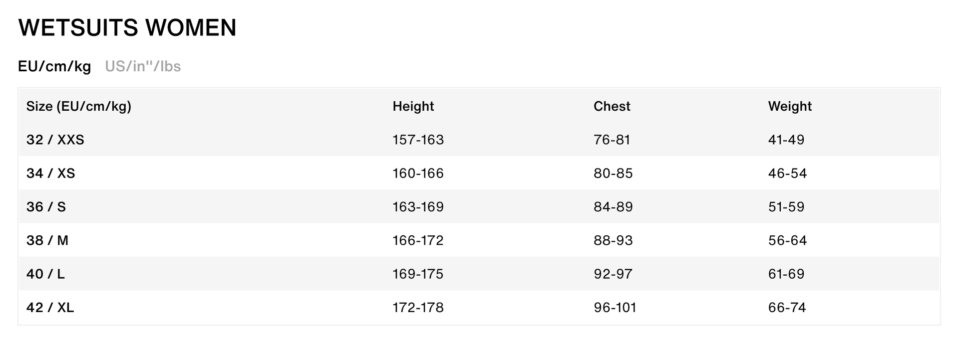
Task: Click height value 166-172 cell
Action: coord(418,240)
